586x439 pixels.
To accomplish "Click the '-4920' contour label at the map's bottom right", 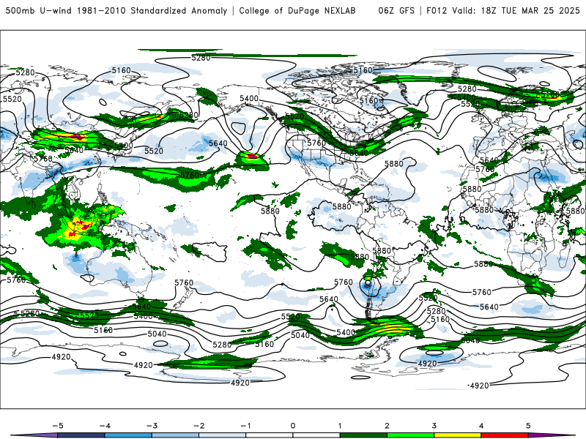I will [x=478, y=386].
